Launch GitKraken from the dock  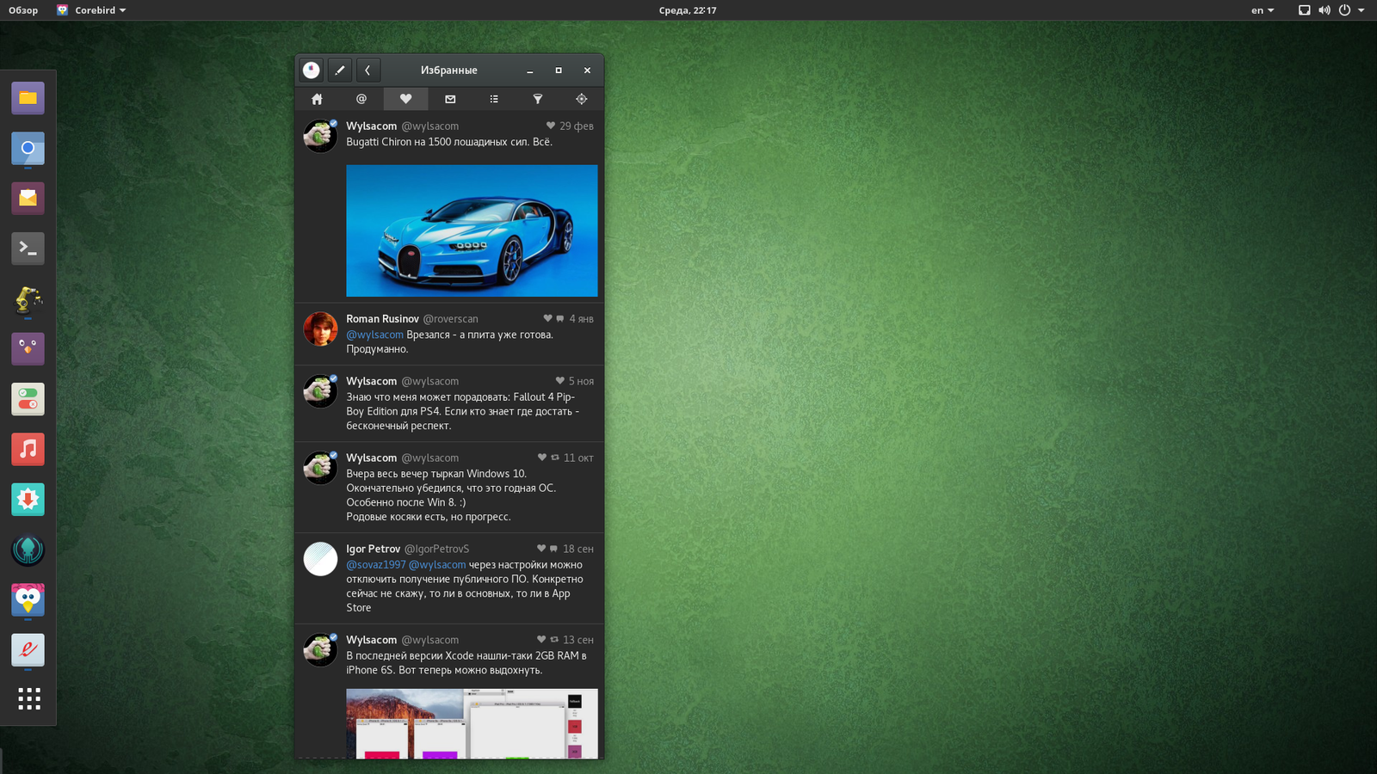pyautogui.click(x=28, y=550)
